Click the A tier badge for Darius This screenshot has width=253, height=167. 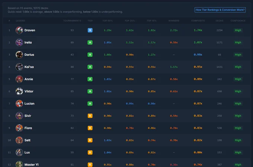point(90,55)
